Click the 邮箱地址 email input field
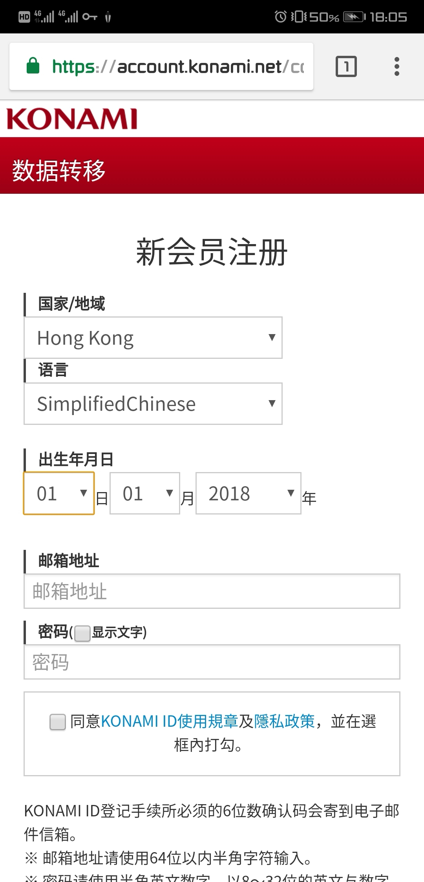 (212, 591)
